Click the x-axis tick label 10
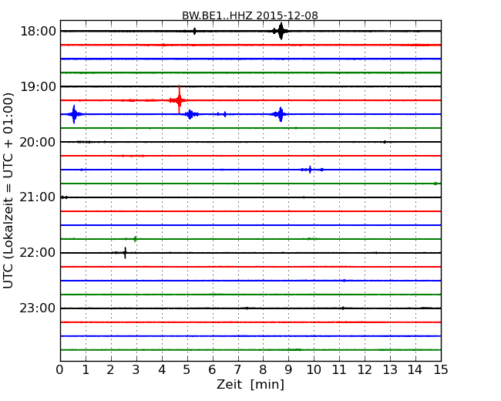The width and height of the screenshot is (501, 401). (314, 369)
